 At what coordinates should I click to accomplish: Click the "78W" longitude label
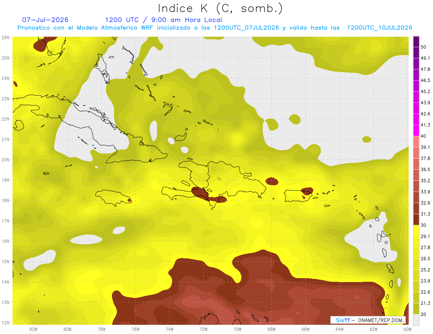tap(101, 329)
